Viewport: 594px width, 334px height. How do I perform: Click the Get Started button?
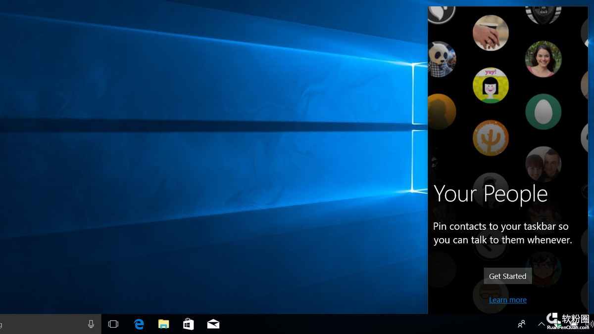(x=507, y=276)
